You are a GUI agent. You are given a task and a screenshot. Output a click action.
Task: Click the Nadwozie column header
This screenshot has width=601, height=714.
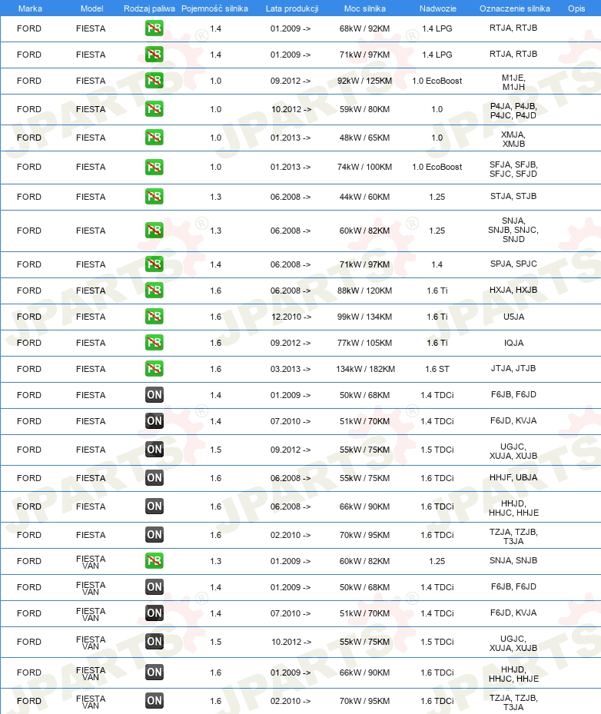tap(437, 8)
